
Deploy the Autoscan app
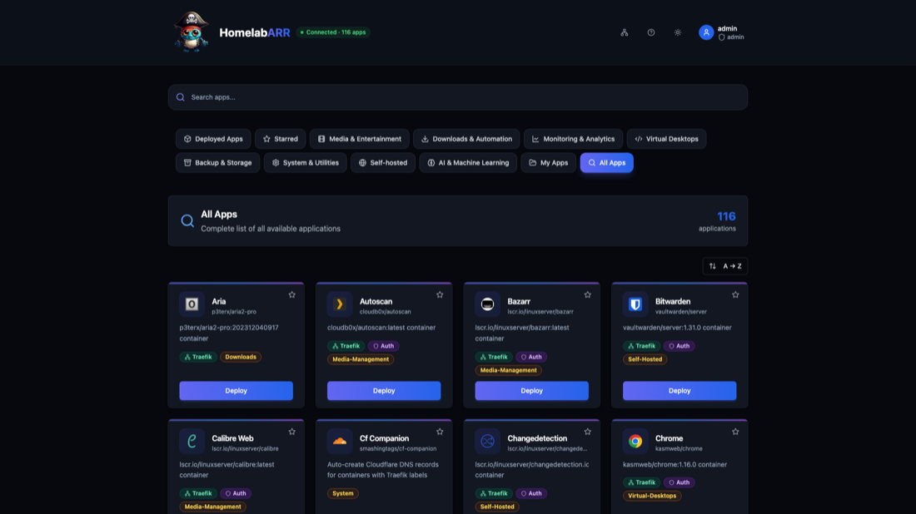click(x=384, y=391)
